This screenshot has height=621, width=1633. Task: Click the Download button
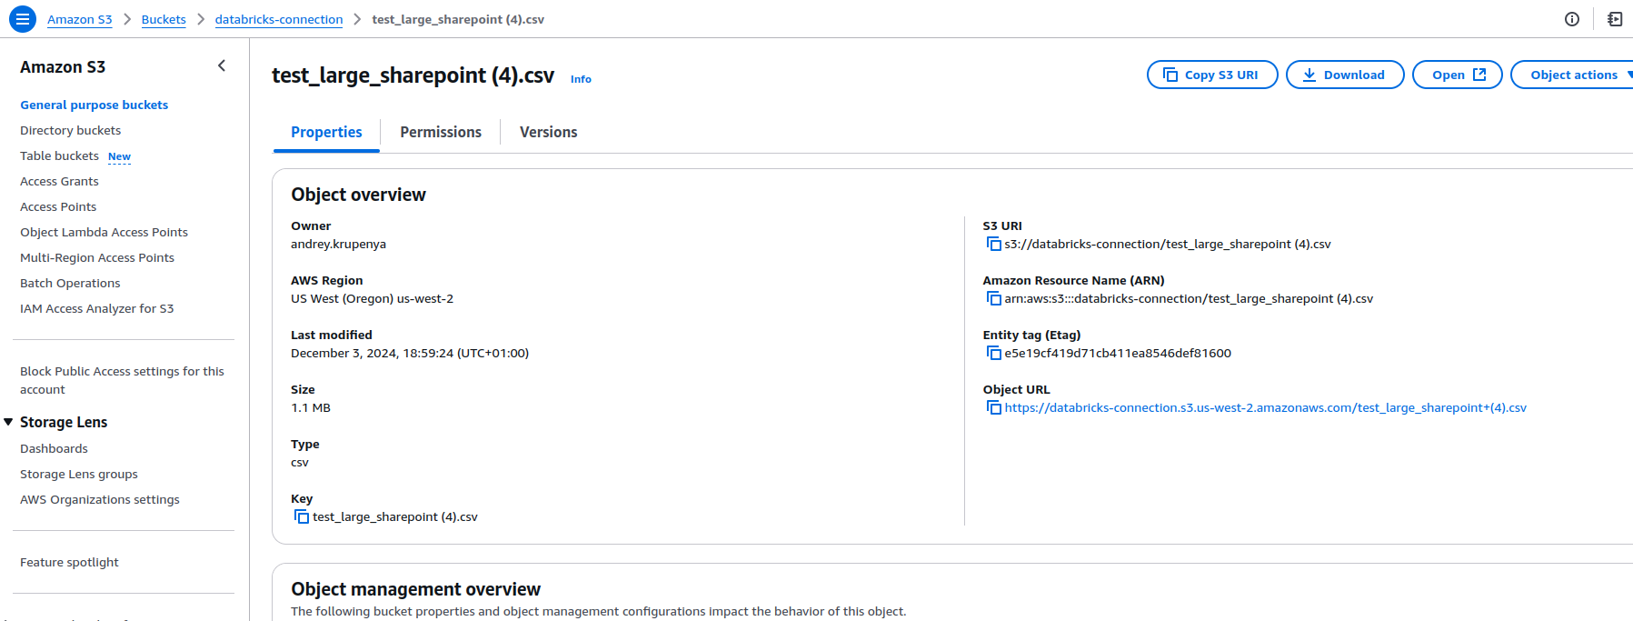(1345, 75)
